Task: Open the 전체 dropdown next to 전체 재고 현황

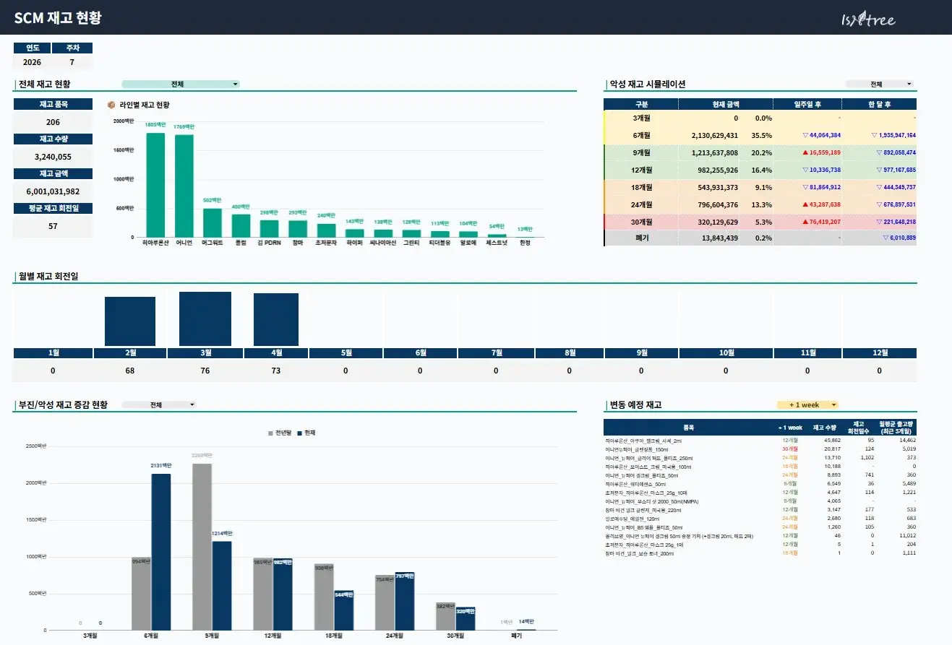Action: click(x=181, y=85)
